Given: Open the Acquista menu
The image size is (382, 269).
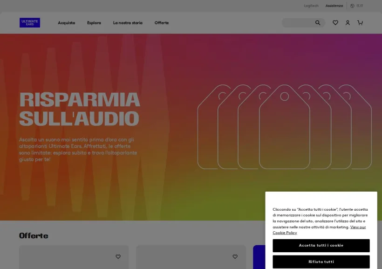Looking at the screenshot, I should pos(66,23).
